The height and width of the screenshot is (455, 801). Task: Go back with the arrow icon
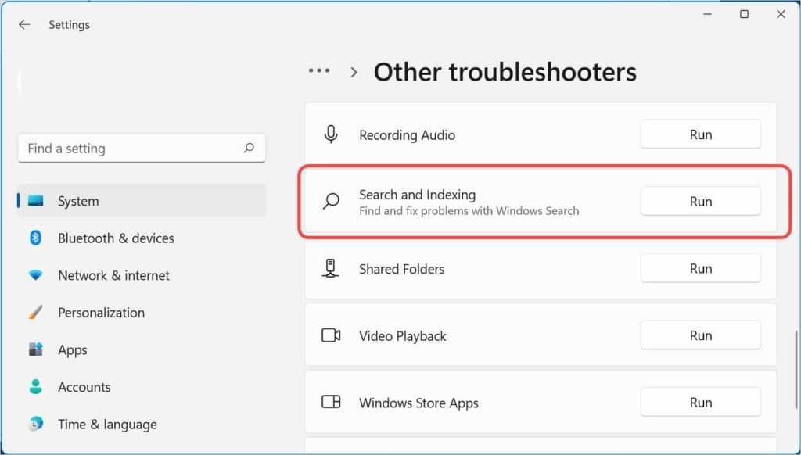pyautogui.click(x=24, y=24)
